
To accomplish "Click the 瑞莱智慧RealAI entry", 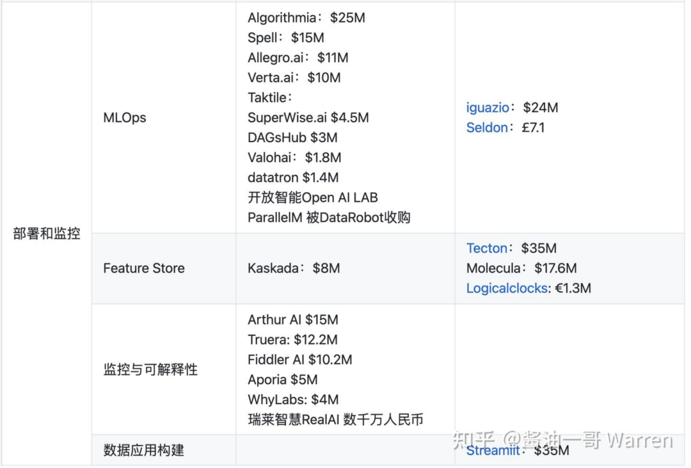I will pyautogui.click(x=335, y=420).
